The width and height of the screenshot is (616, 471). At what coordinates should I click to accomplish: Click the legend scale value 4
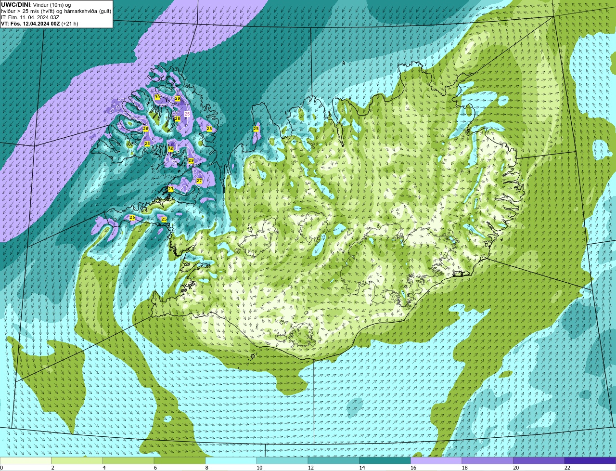point(104,468)
